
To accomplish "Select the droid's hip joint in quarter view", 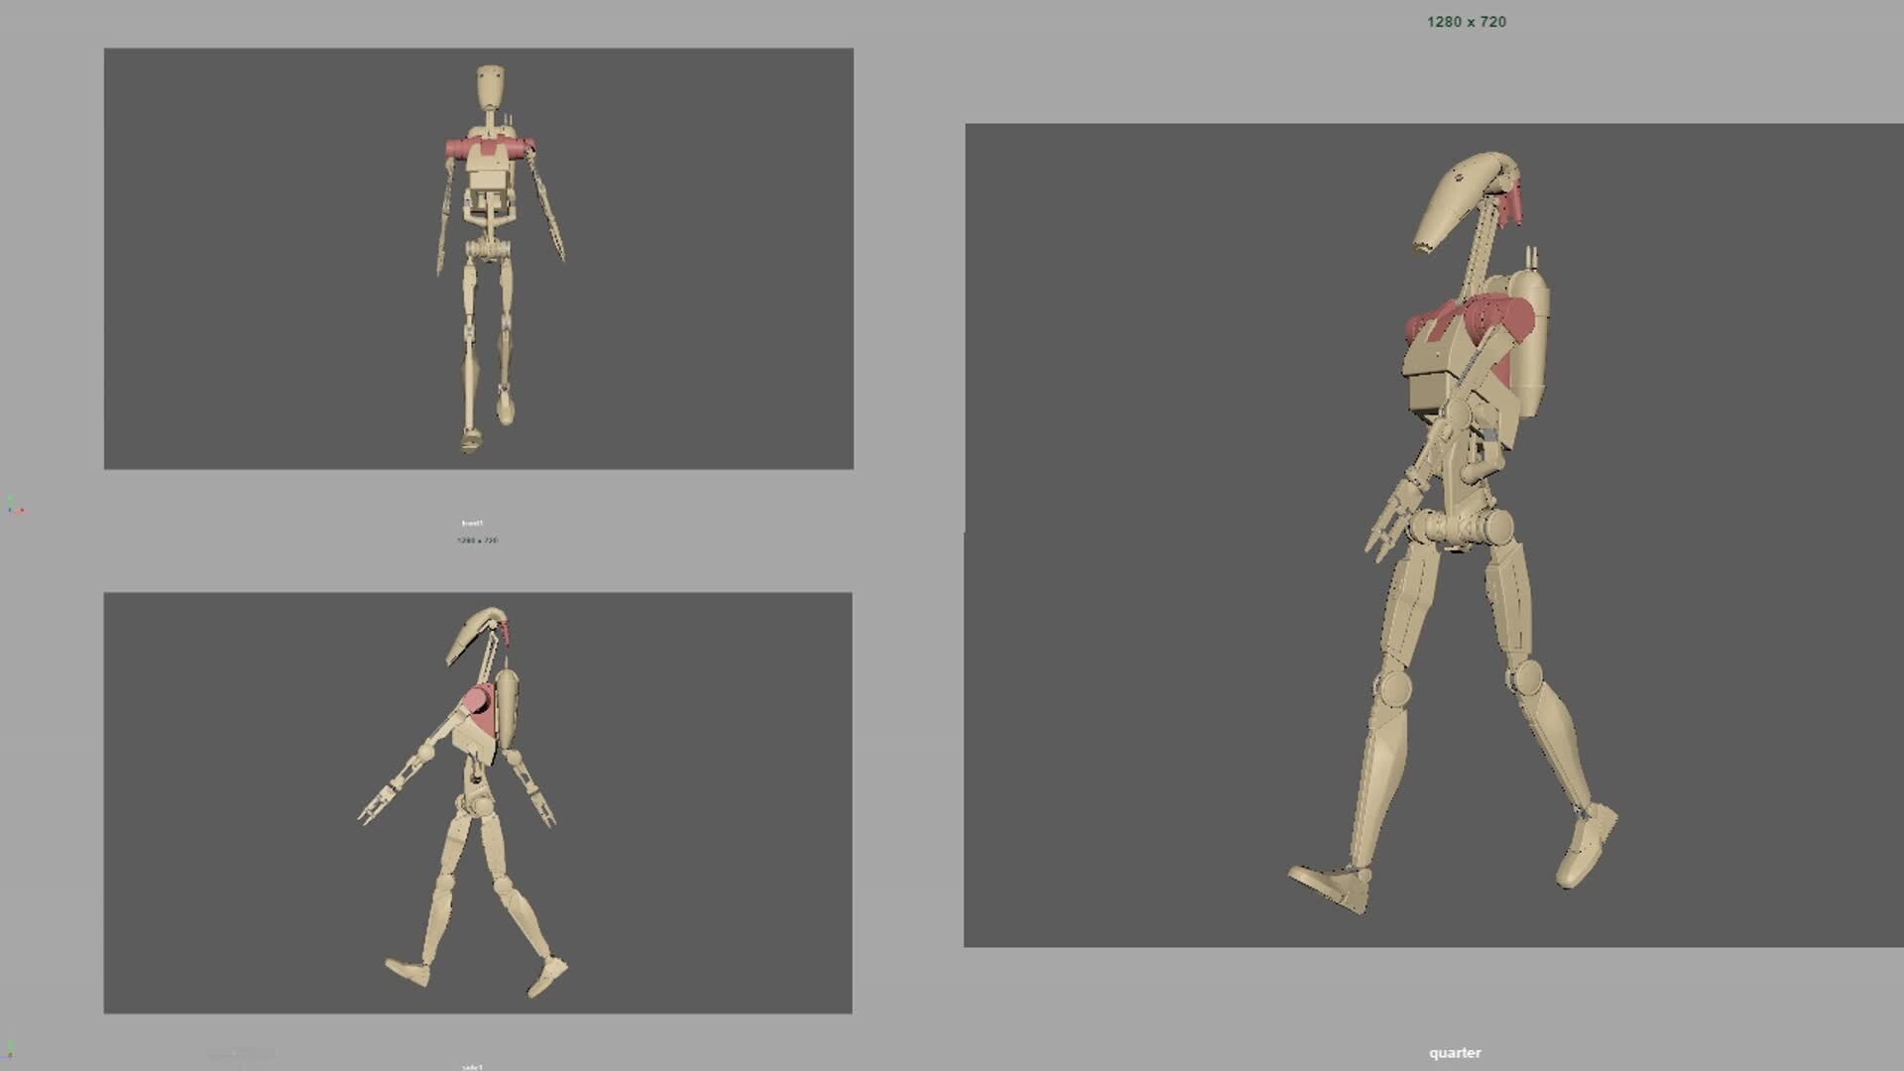I will [x=1458, y=526].
